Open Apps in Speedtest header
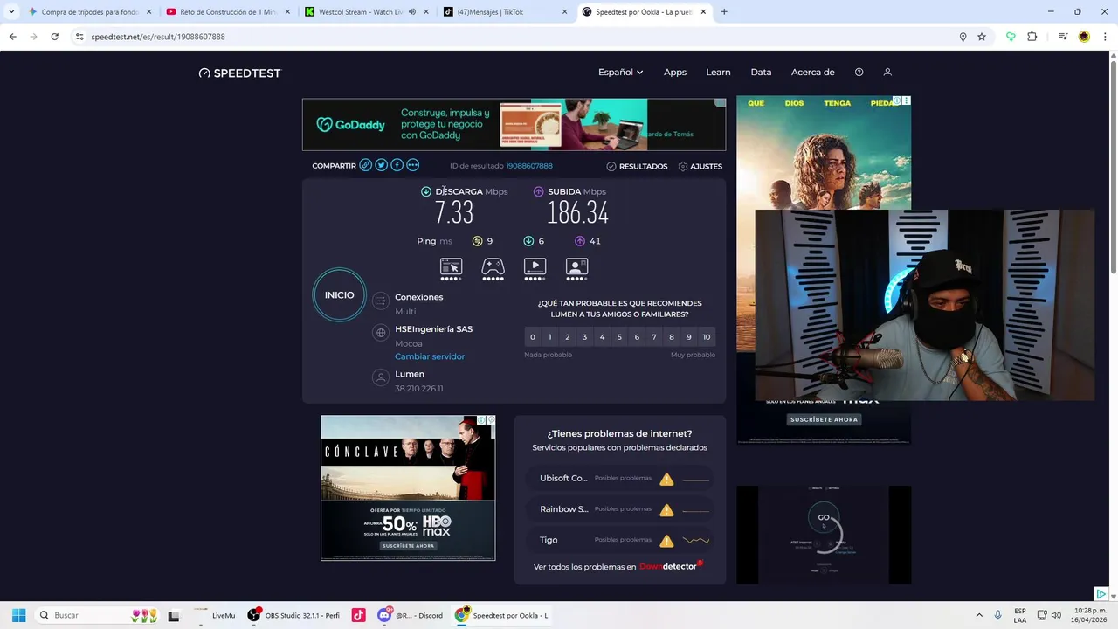This screenshot has height=629, width=1118. point(675,72)
